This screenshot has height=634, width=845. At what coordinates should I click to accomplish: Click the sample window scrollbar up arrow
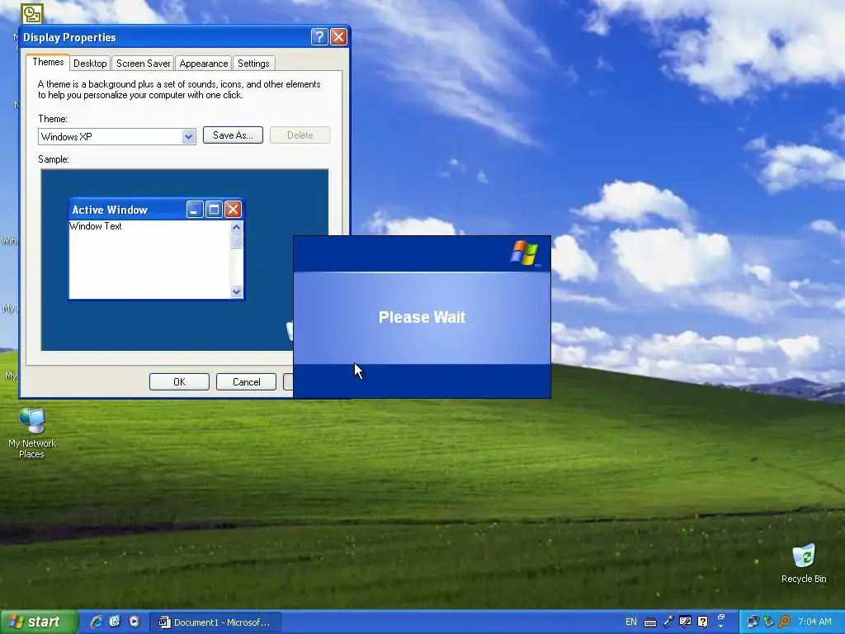pos(236,228)
